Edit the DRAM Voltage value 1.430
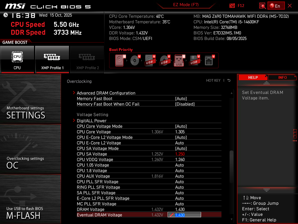This screenshot has width=298, height=224. tap(180, 209)
